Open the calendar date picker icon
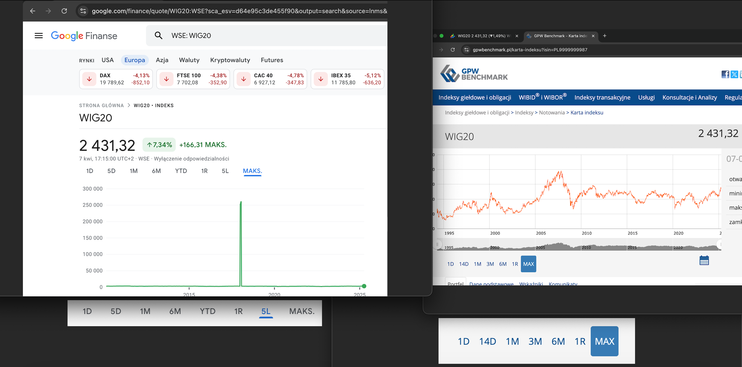This screenshot has width=742, height=367. click(x=704, y=260)
